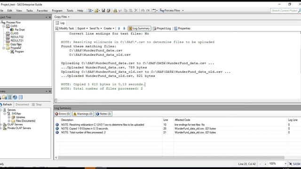Click the Pie Chart icon in project tree
Screen dimensions: 301x169
coord(12,30)
